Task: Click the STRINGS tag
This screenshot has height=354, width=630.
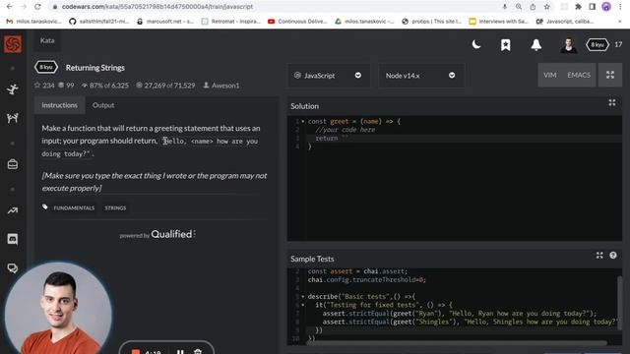Action: (115, 207)
